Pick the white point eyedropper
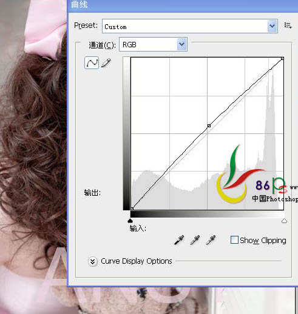Image resolution: width=298 pixels, height=314 pixels. pos(211,240)
